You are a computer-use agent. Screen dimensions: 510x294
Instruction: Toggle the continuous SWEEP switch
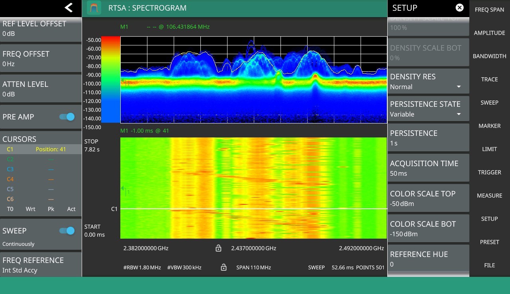tap(67, 231)
